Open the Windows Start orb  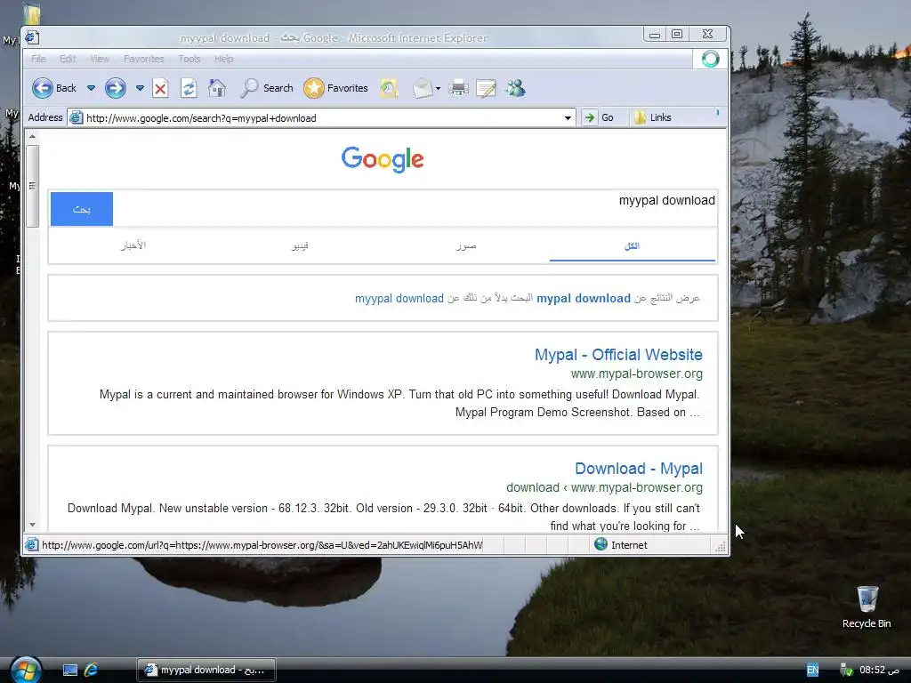point(26,669)
